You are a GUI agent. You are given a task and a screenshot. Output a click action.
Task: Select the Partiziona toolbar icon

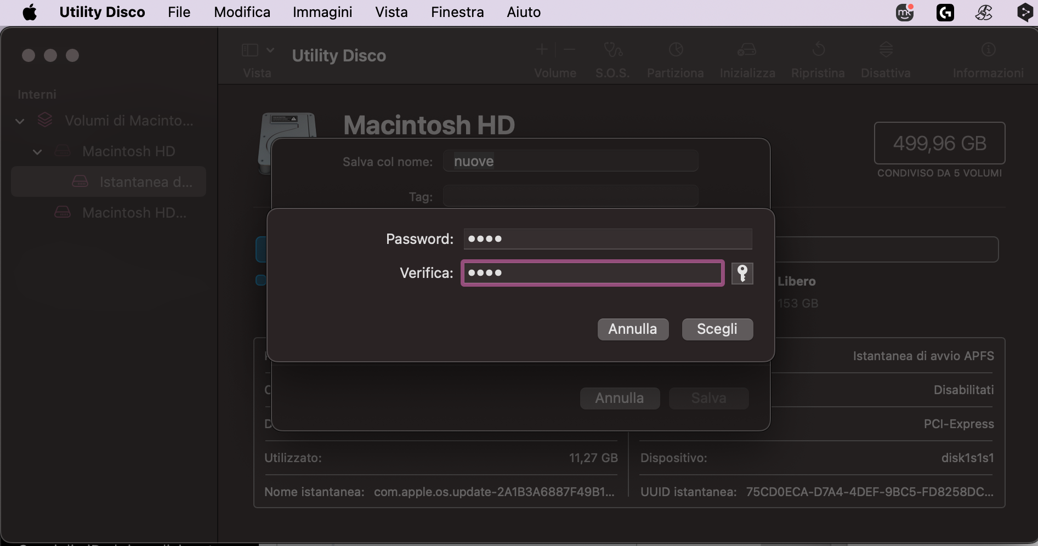(x=676, y=50)
